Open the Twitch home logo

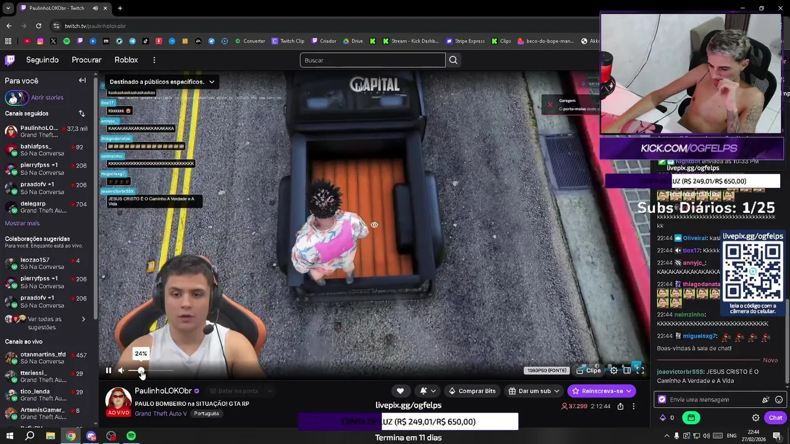point(10,60)
